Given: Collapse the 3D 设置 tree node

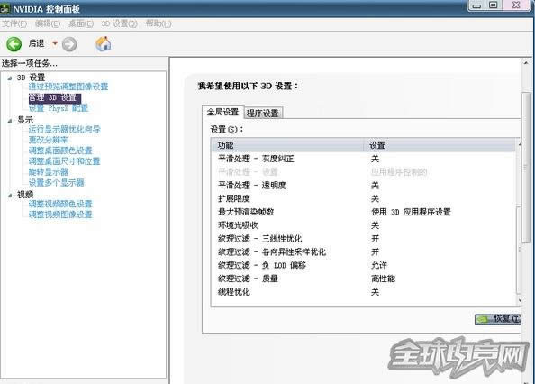Looking at the screenshot, I should [x=10, y=78].
